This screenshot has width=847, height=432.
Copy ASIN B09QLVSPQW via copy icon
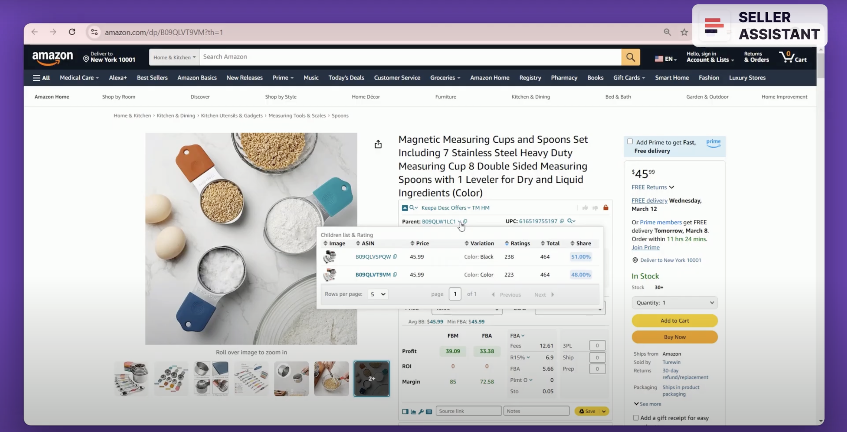(395, 257)
